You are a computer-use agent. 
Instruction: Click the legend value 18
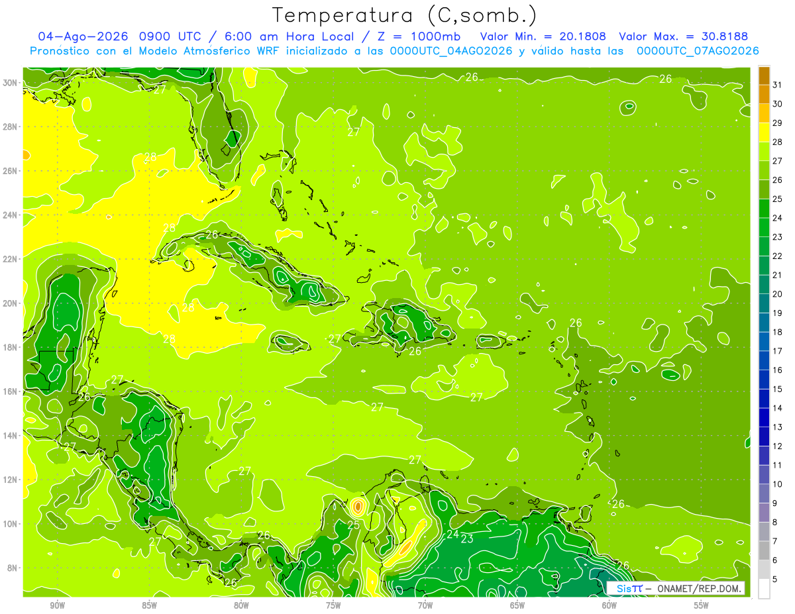pyautogui.click(x=777, y=332)
